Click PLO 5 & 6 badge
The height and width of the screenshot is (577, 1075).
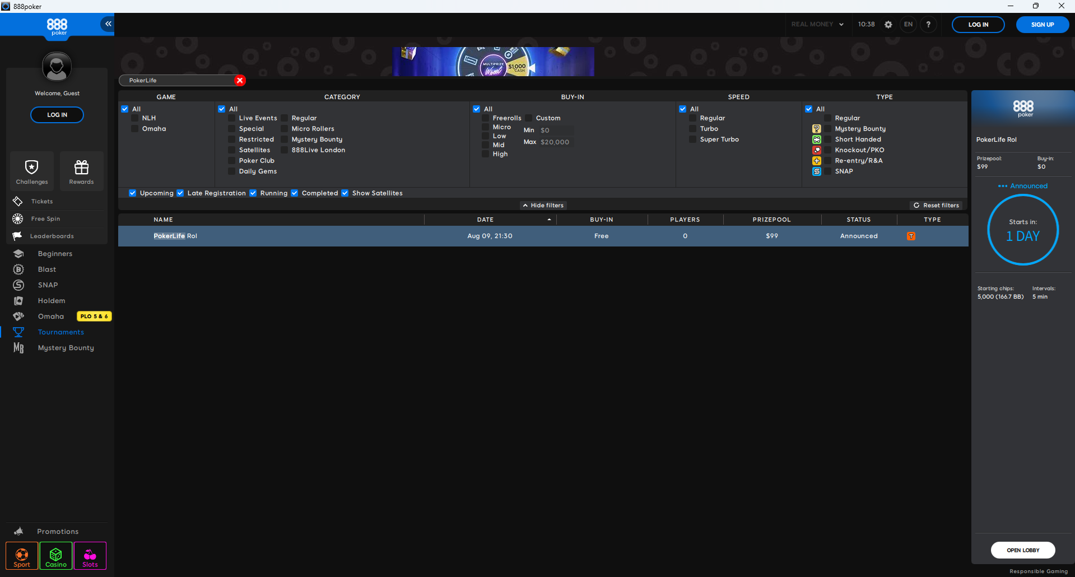[94, 317]
